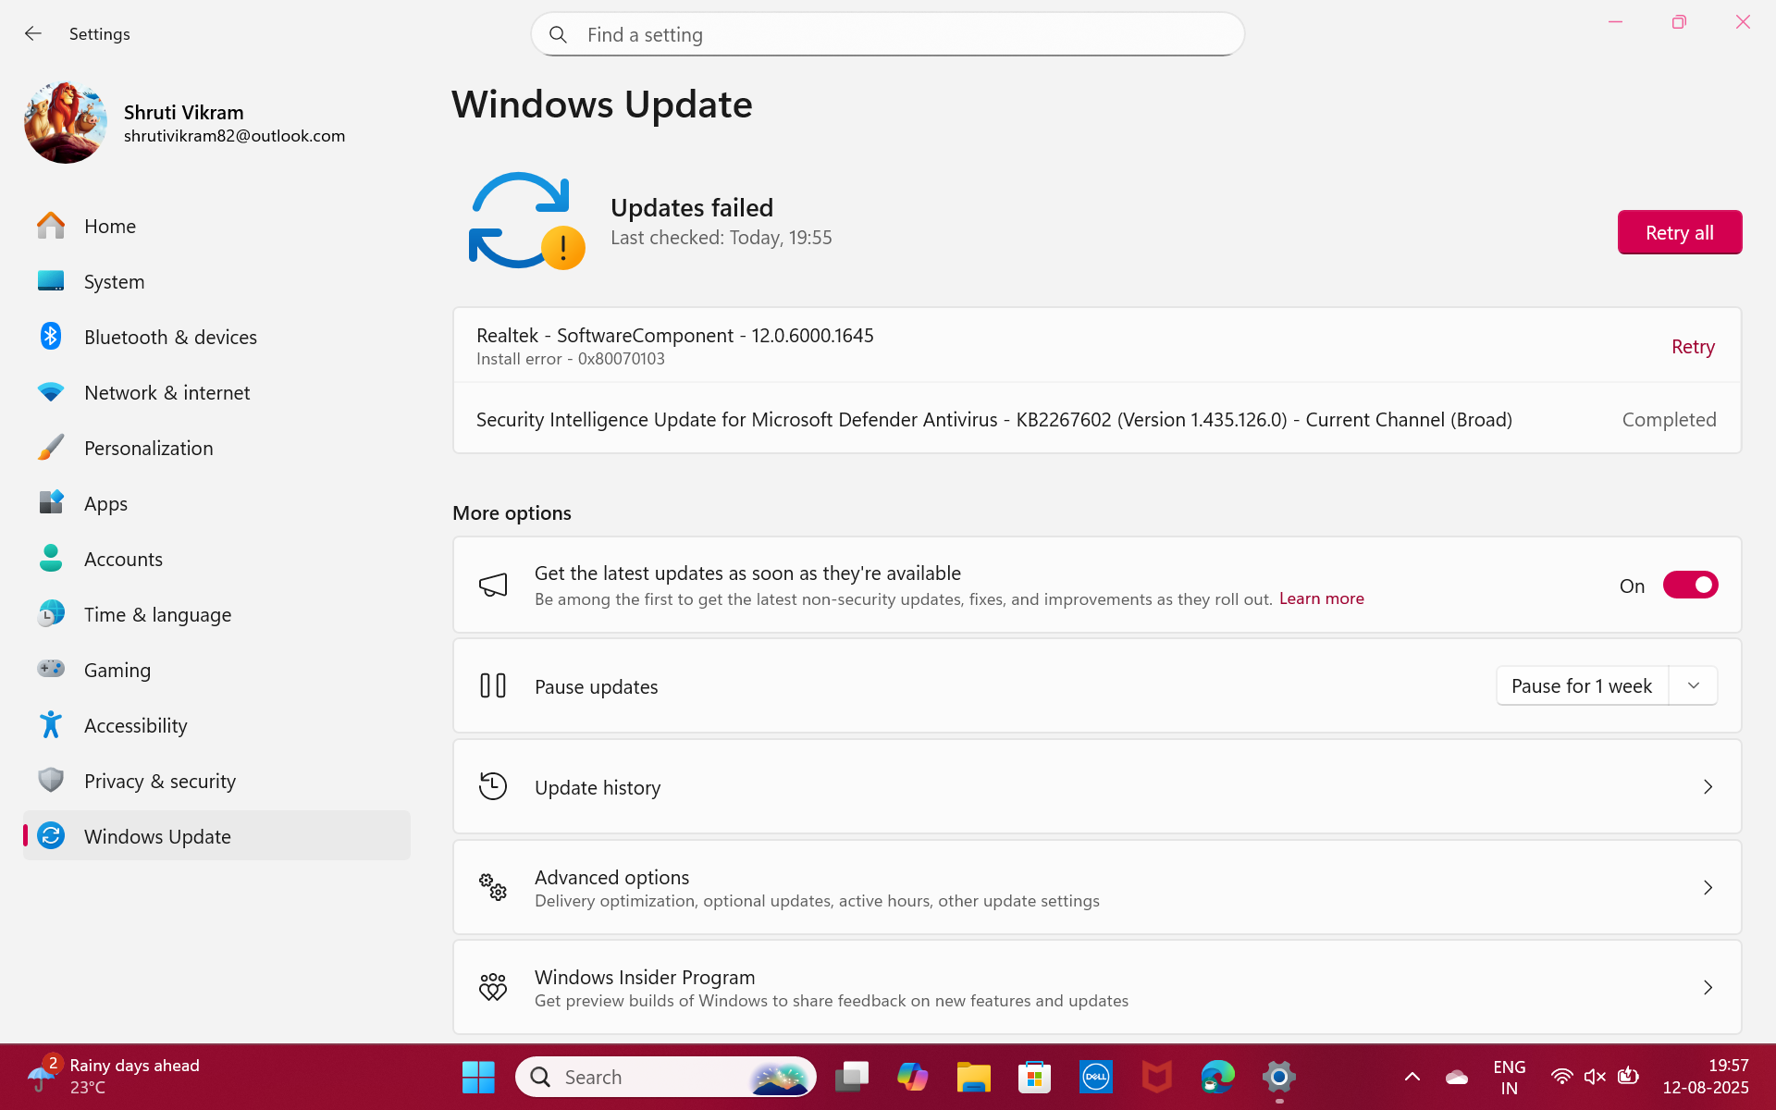Click the Completed status text
Viewport: 1776px width, 1110px height.
(1669, 420)
